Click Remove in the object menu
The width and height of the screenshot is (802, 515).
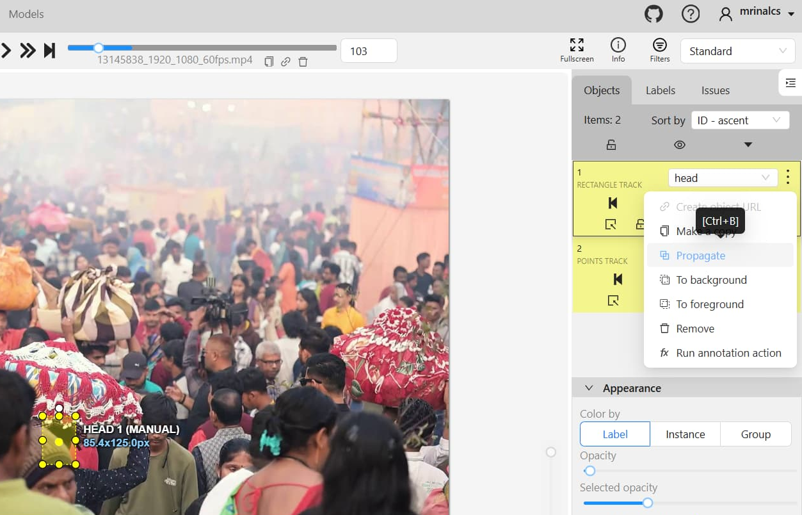695,329
